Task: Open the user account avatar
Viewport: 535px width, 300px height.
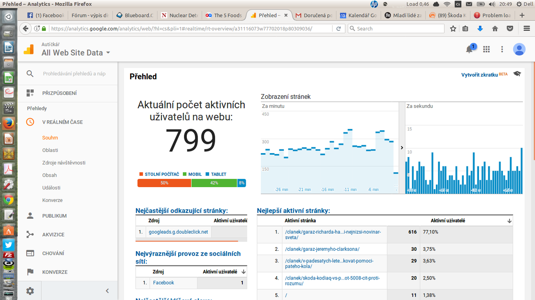Action: [x=519, y=49]
